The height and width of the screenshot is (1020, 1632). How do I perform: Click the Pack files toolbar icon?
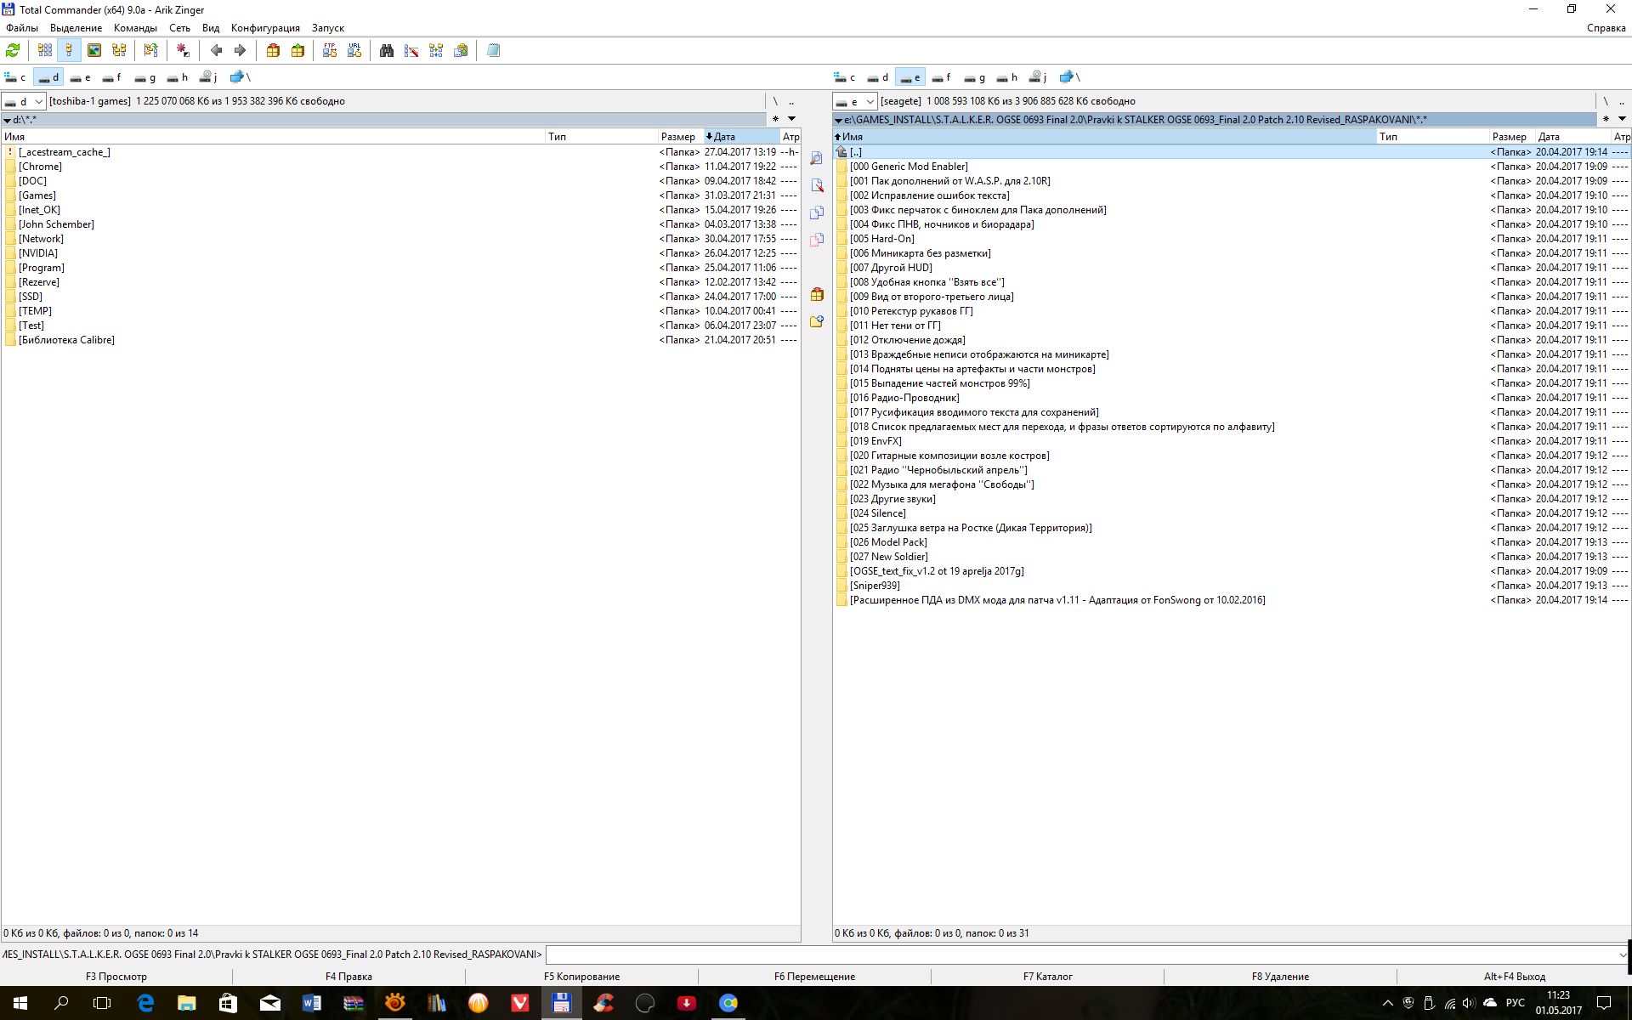(x=273, y=51)
